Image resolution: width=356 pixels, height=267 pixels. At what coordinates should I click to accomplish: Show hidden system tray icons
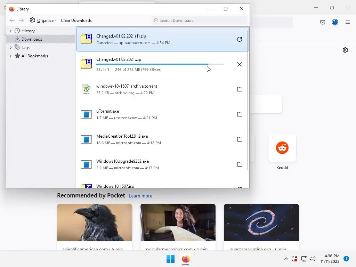click(x=286, y=259)
